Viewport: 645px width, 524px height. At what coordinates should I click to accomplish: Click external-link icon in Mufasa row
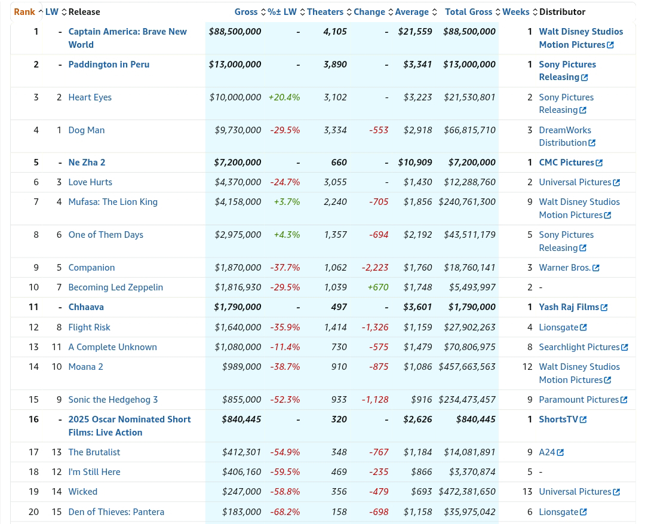(607, 215)
